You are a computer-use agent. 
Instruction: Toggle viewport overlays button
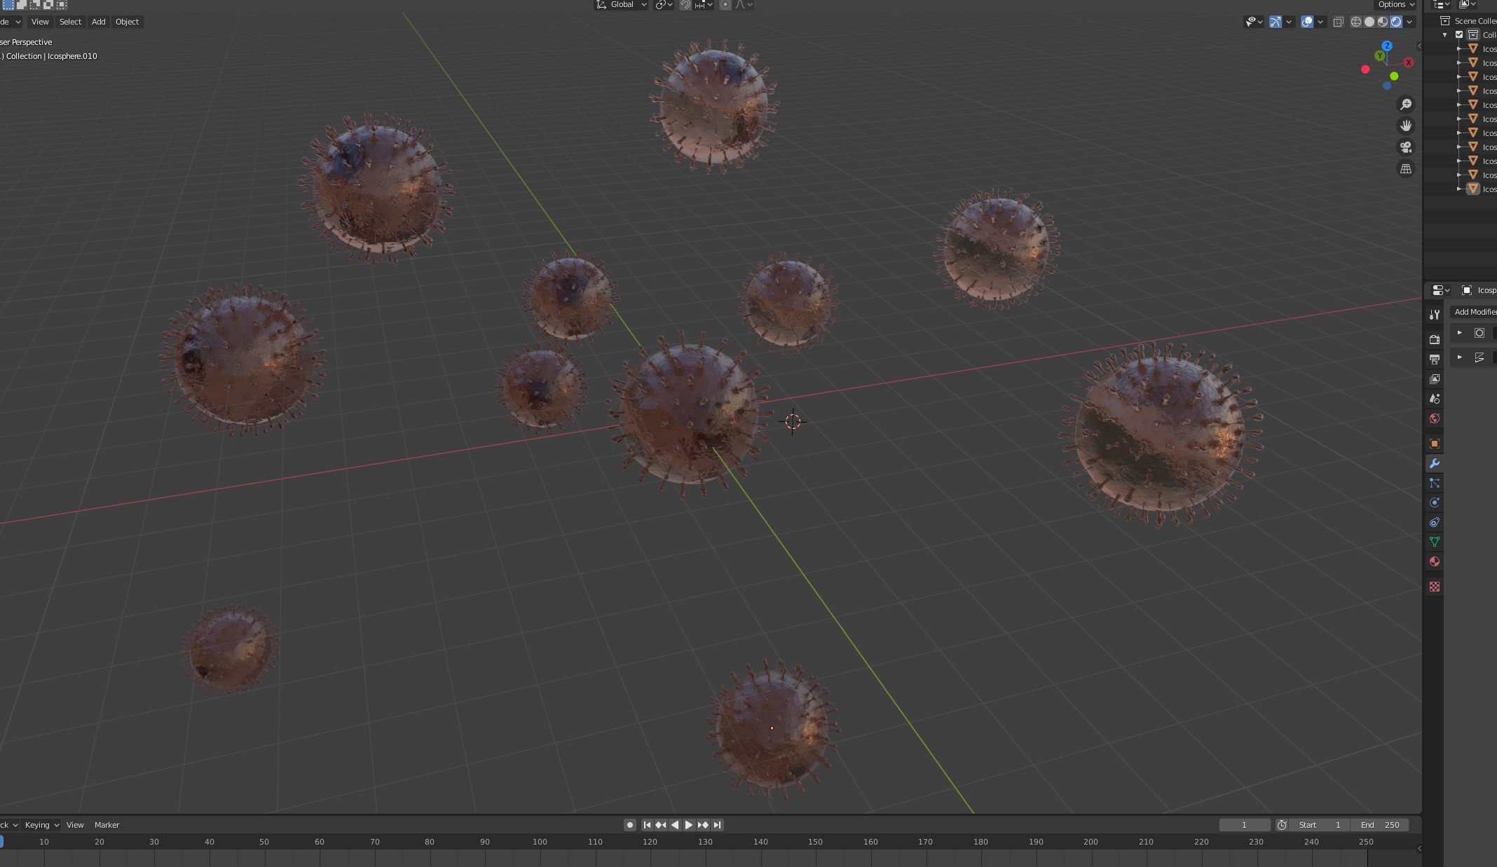coord(1307,22)
